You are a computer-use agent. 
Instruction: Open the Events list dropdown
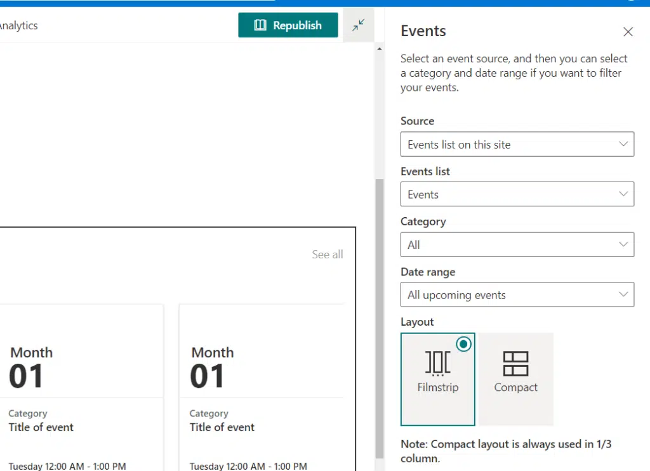click(x=517, y=194)
